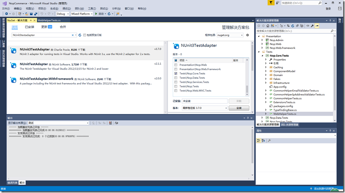This screenshot has height=193, width=345.
Task: Click Categorized view icon in Properties panel
Action: (259, 141)
